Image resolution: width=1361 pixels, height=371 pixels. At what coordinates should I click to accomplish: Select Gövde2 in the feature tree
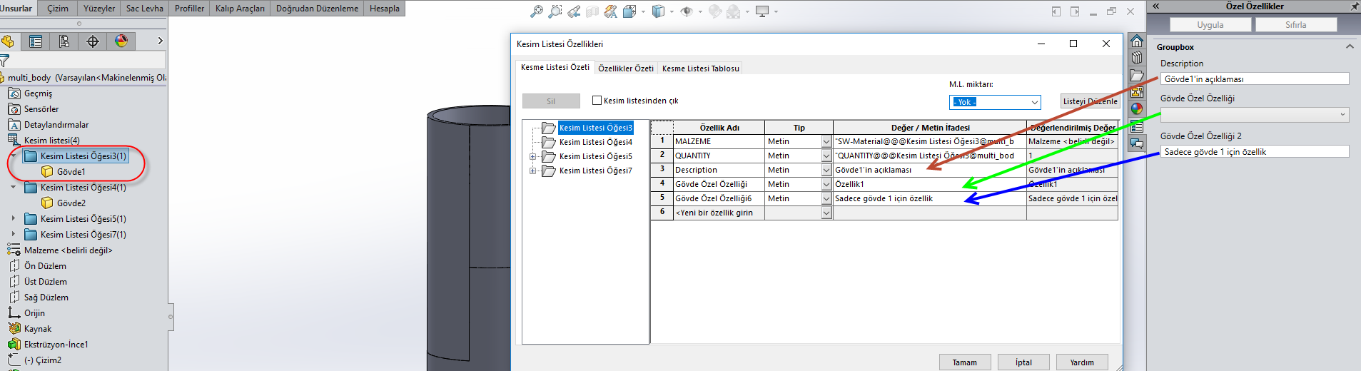pyautogui.click(x=71, y=203)
